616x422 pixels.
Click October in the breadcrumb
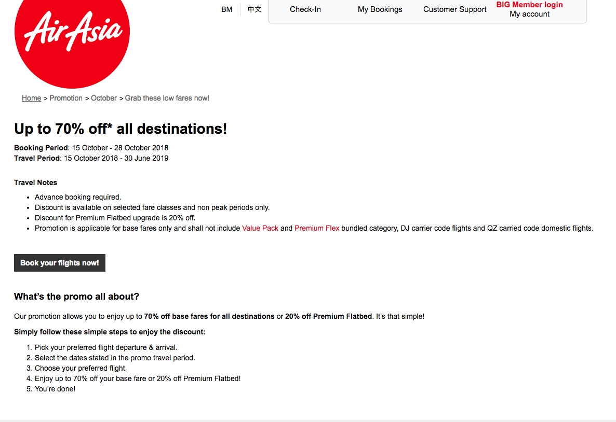[x=104, y=98]
